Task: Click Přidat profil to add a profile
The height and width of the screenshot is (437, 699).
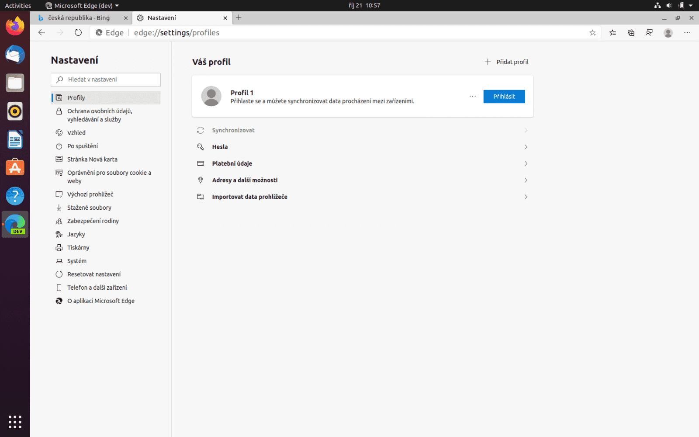Action: pos(506,62)
